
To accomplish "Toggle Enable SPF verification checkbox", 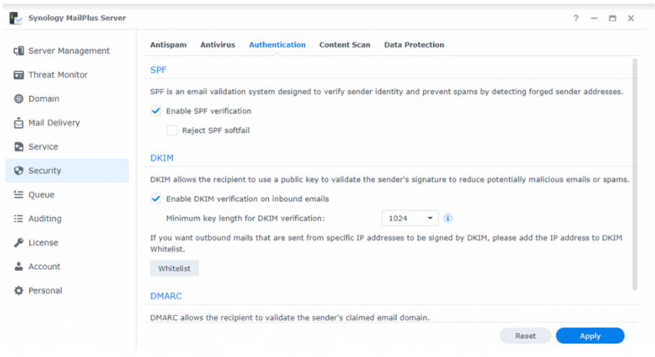I will coord(156,111).
